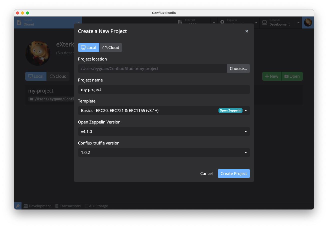Click the folder icon beside project path
This screenshot has height=228, width=328.
click(31, 99)
